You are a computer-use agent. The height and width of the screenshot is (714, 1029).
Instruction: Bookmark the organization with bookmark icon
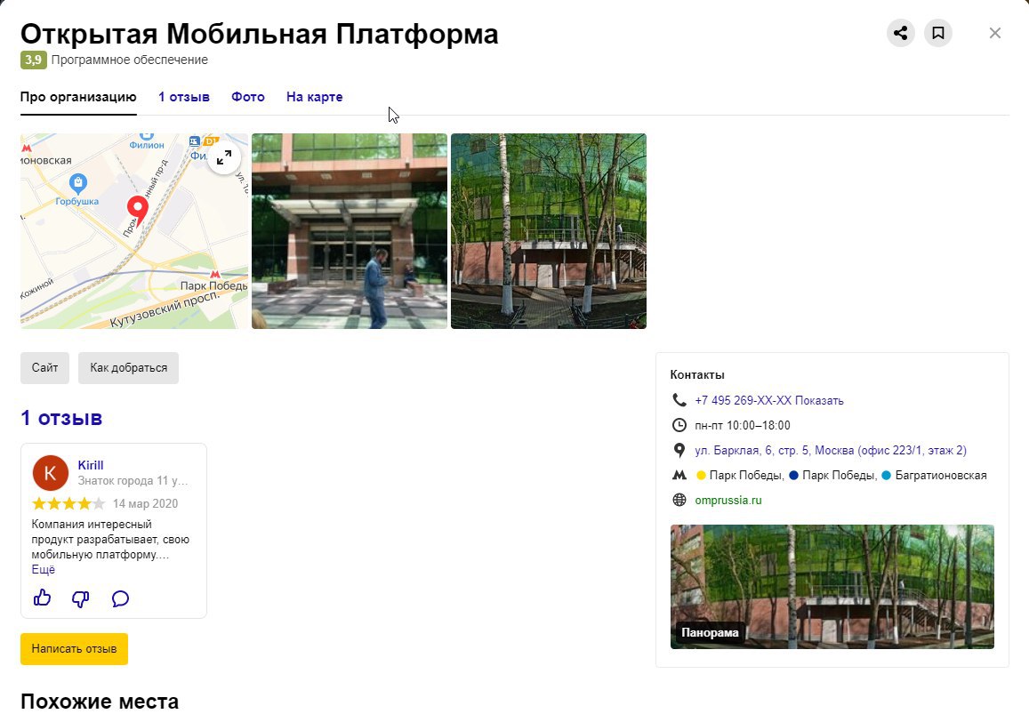point(937,33)
